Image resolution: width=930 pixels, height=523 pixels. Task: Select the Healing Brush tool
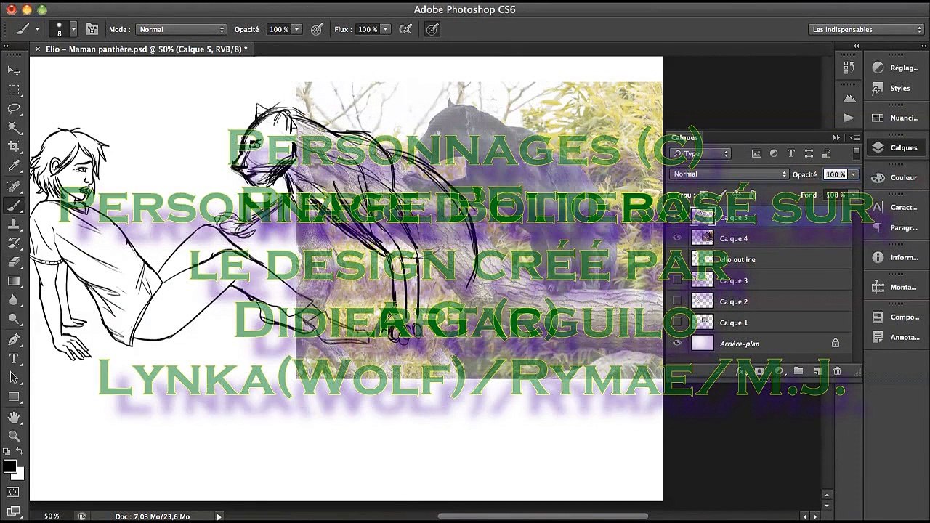[14, 186]
